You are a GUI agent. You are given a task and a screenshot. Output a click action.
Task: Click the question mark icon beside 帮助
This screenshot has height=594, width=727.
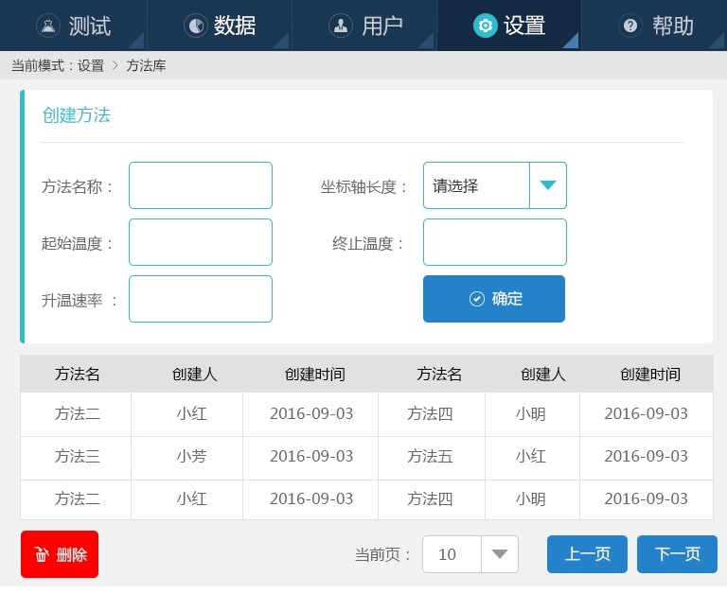630,26
